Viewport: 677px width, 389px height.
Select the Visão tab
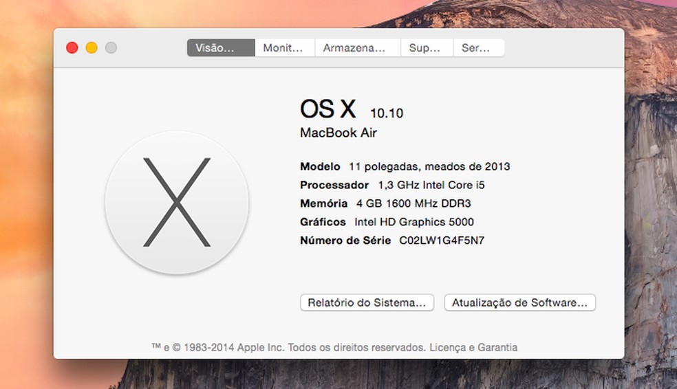tap(221, 47)
